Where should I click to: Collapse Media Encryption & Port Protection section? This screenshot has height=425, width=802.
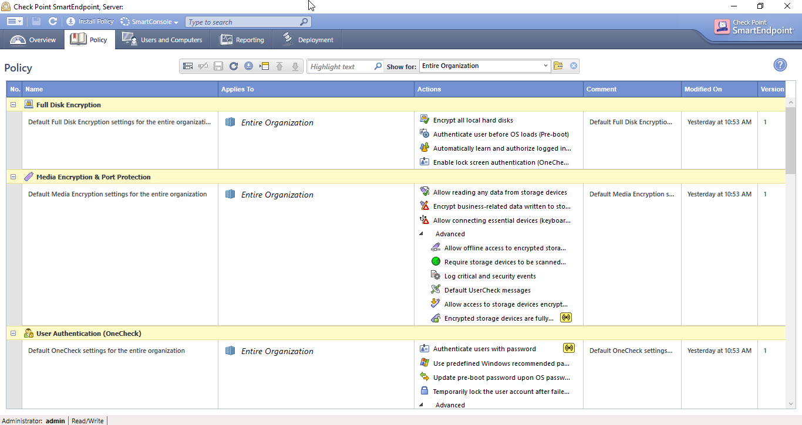(x=13, y=177)
